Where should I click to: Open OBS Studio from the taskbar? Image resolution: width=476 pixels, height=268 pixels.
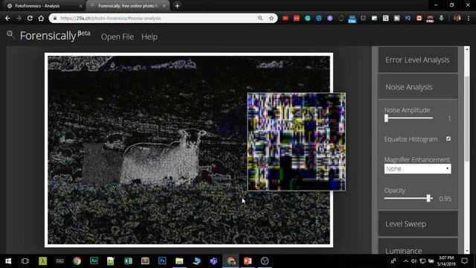265,261
